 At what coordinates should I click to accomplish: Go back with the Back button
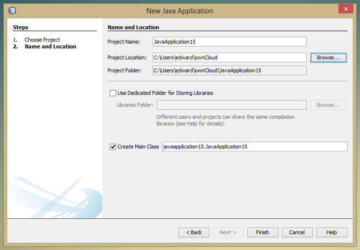click(194, 232)
